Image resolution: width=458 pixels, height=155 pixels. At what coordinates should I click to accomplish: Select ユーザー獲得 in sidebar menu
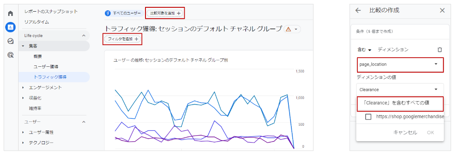tap(47, 67)
